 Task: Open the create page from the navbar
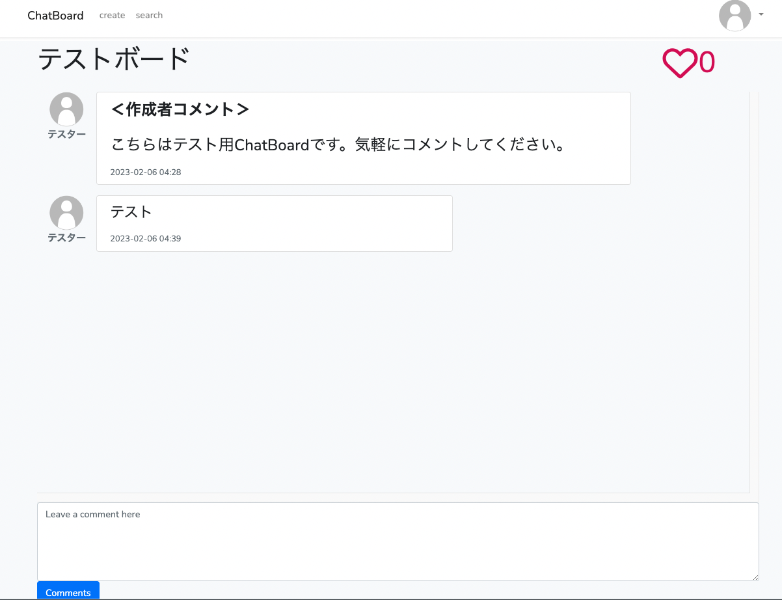(x=112, y=15)
